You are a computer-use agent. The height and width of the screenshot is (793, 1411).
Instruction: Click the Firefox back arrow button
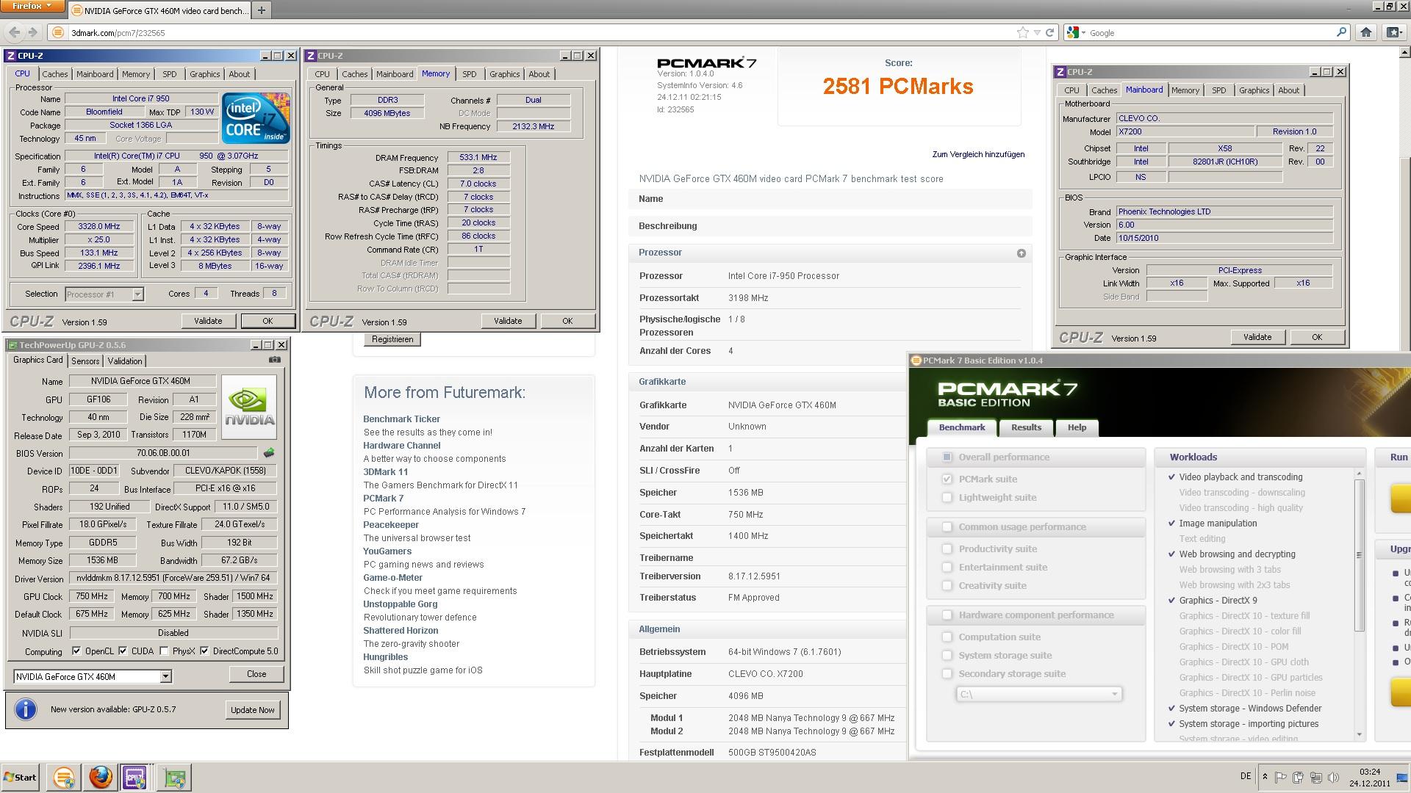[15, 32]
